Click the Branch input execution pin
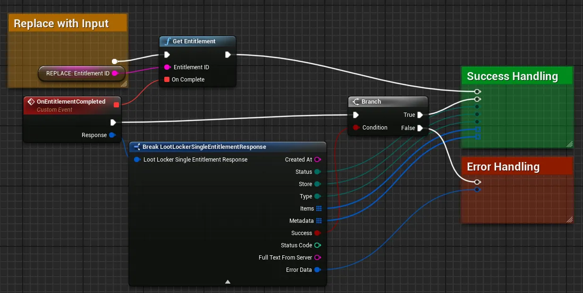The width and height of the screenshot is (583, 293). click(356, 115)
